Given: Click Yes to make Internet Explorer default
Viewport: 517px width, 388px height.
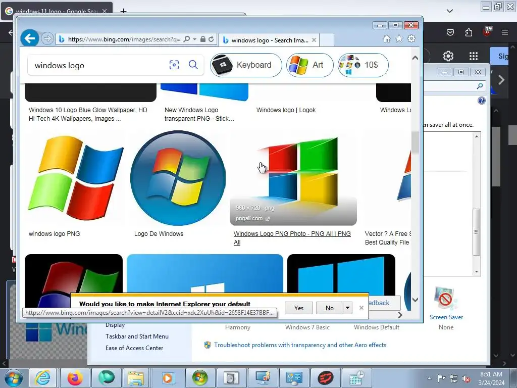Looking at the screenshot, I should (x=299, y=308).
